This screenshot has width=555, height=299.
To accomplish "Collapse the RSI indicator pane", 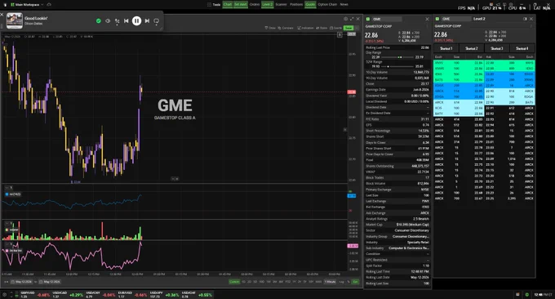I will pyautogui.click(x=7, y=188).
